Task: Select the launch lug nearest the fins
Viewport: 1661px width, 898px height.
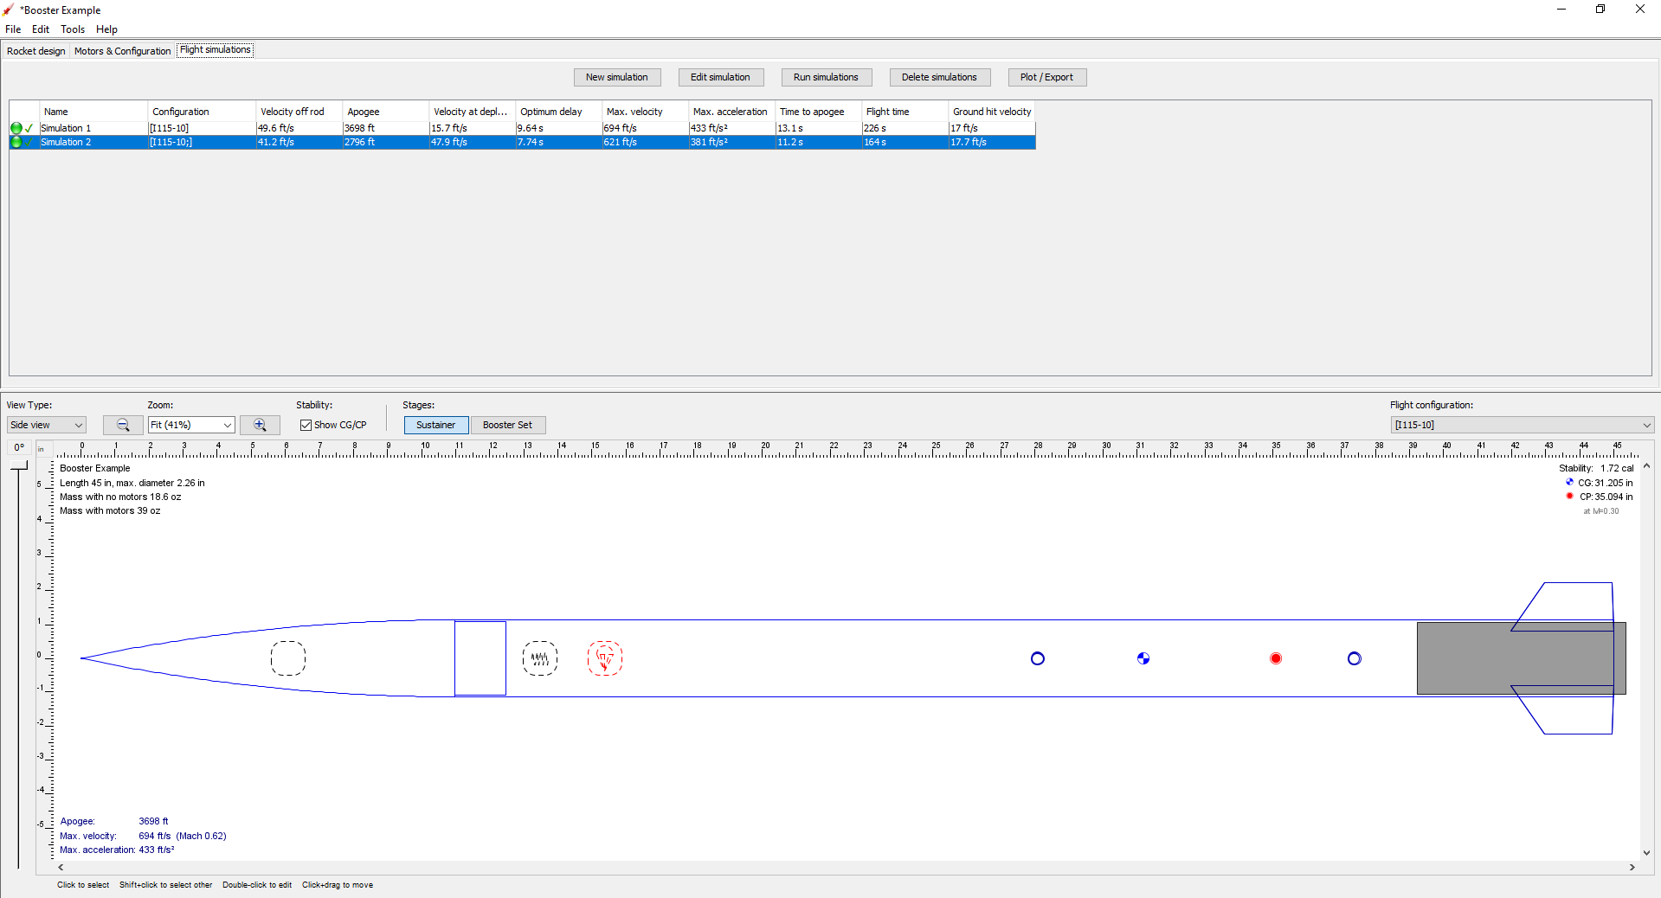Action: point(1355,658)
